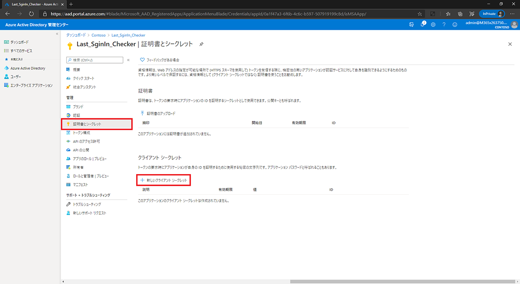The width and height of the screenshot is (520, 284).
Task: Click the browser forward arrow
Action: 19,14
